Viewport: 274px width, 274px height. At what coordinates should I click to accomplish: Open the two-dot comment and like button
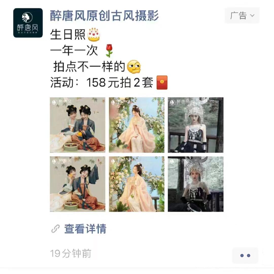point(245,255)
